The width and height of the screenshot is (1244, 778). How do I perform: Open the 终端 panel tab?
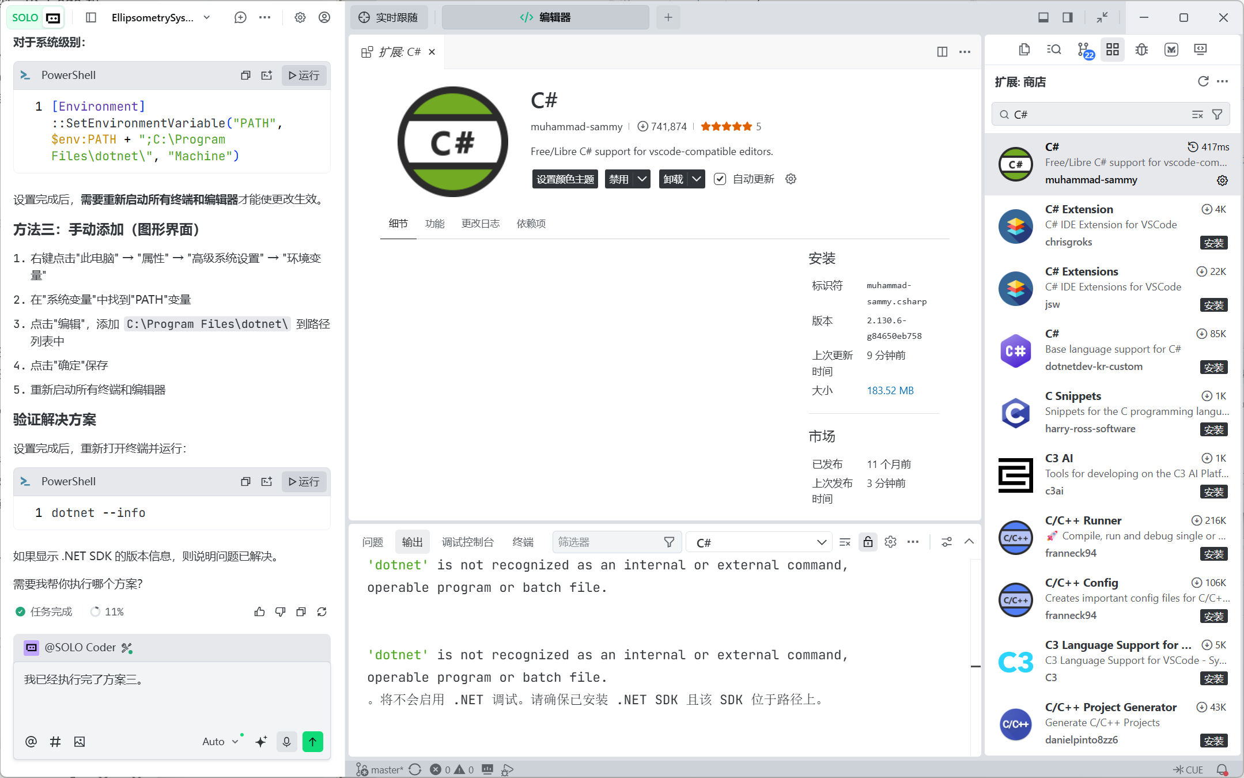(523, 542)
